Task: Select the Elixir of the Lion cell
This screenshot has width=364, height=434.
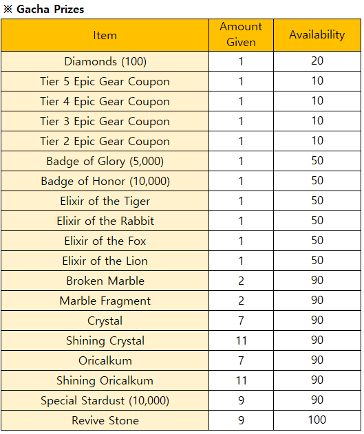Action: [x=105, y=261]
